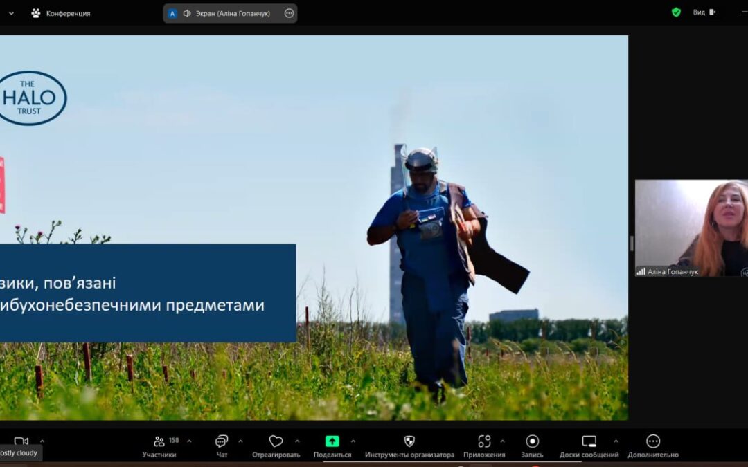Expand the arrow next to video camera
Image resolution: width=748 pixels, height=467 pixels.
click(42, 441)
